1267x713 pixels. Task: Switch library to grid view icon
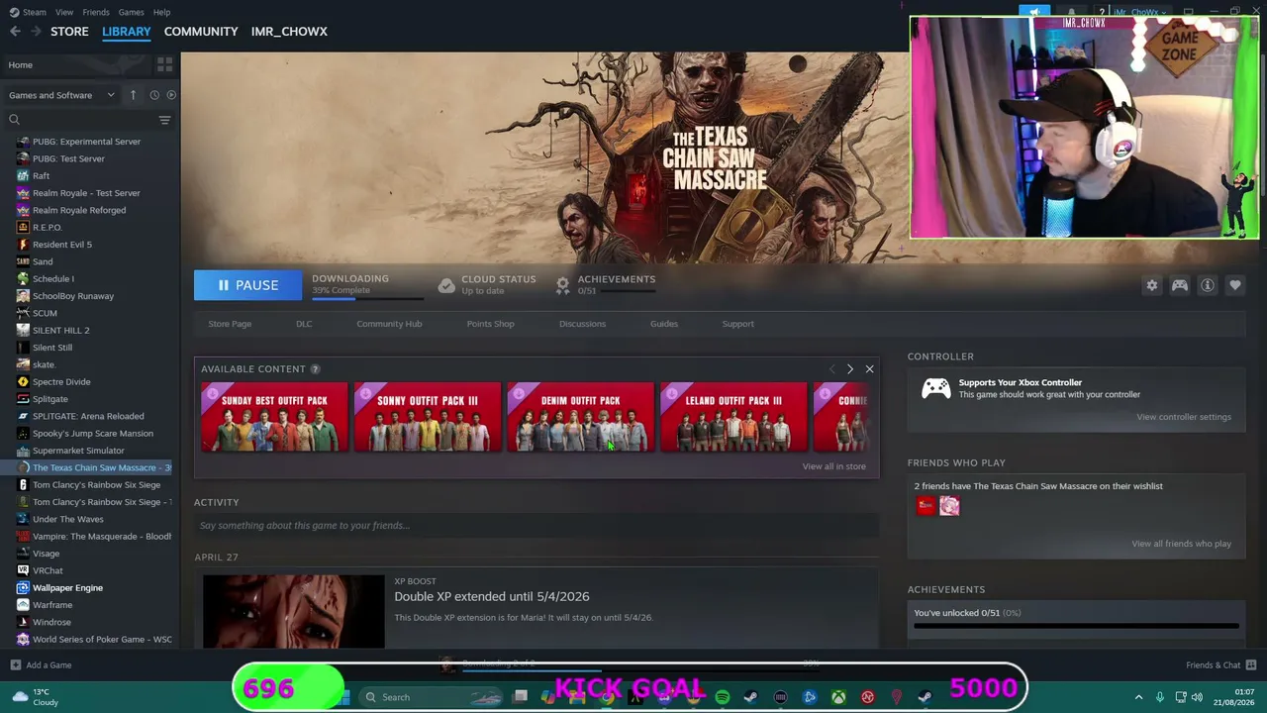click(164, 65)
